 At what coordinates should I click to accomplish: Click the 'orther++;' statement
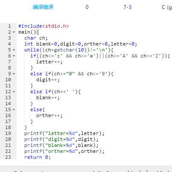(x=49, y=115)
